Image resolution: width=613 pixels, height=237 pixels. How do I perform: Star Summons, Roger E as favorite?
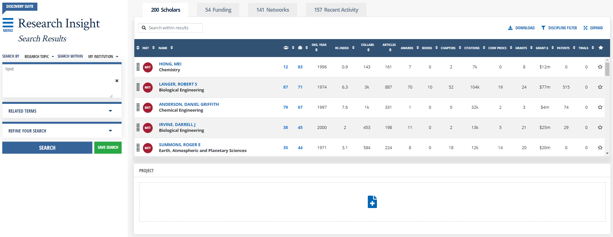point(600,148)
